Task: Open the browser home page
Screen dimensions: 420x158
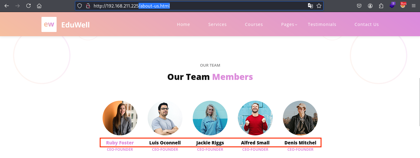Action: coord(39,6)
